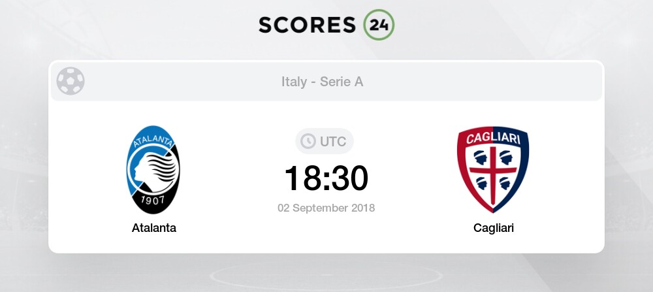Click the top-left Moor head in Cagliari crest
The width and height of the screenshot is (653, 292).
coord(480,157)
